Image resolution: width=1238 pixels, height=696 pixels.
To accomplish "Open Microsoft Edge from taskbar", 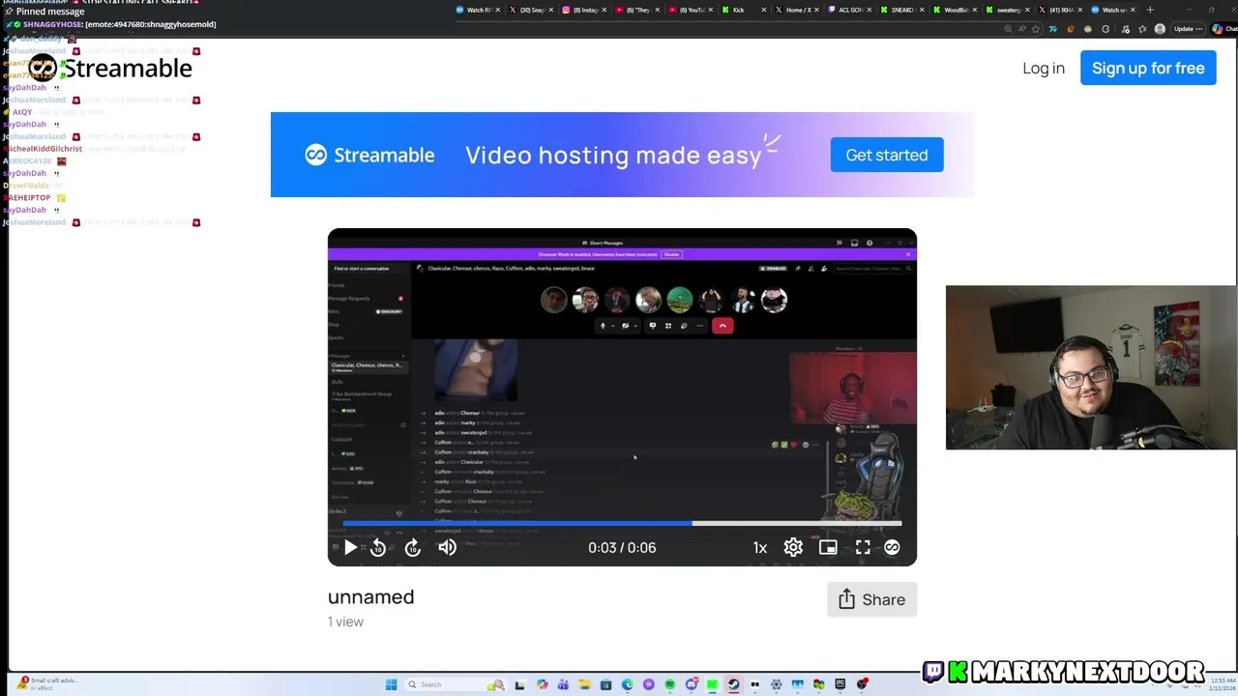I will click(x=627, y=684).
